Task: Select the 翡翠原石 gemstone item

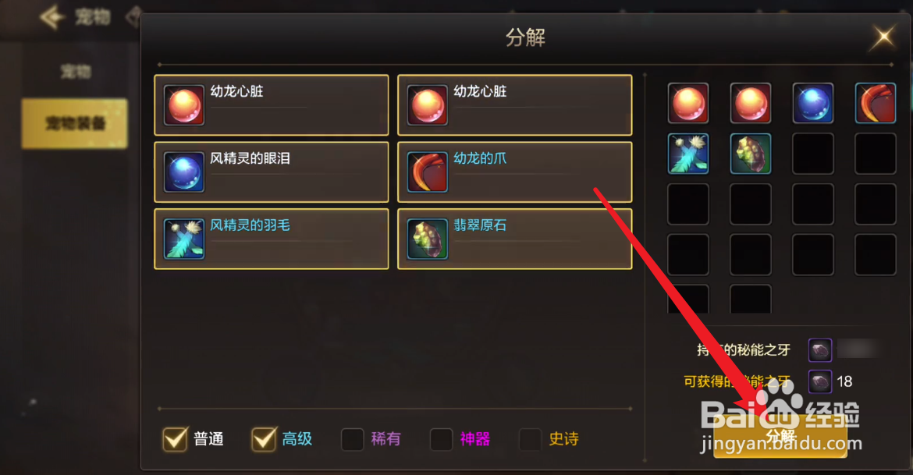Action: (515, 239)
